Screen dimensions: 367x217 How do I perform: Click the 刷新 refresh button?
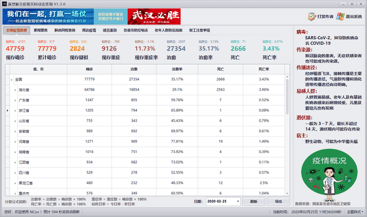[x=253, y=201]
